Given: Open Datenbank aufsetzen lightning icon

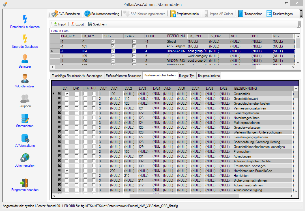Looking at the screenshot, I should pyautogui.click(x=25, y=19).
